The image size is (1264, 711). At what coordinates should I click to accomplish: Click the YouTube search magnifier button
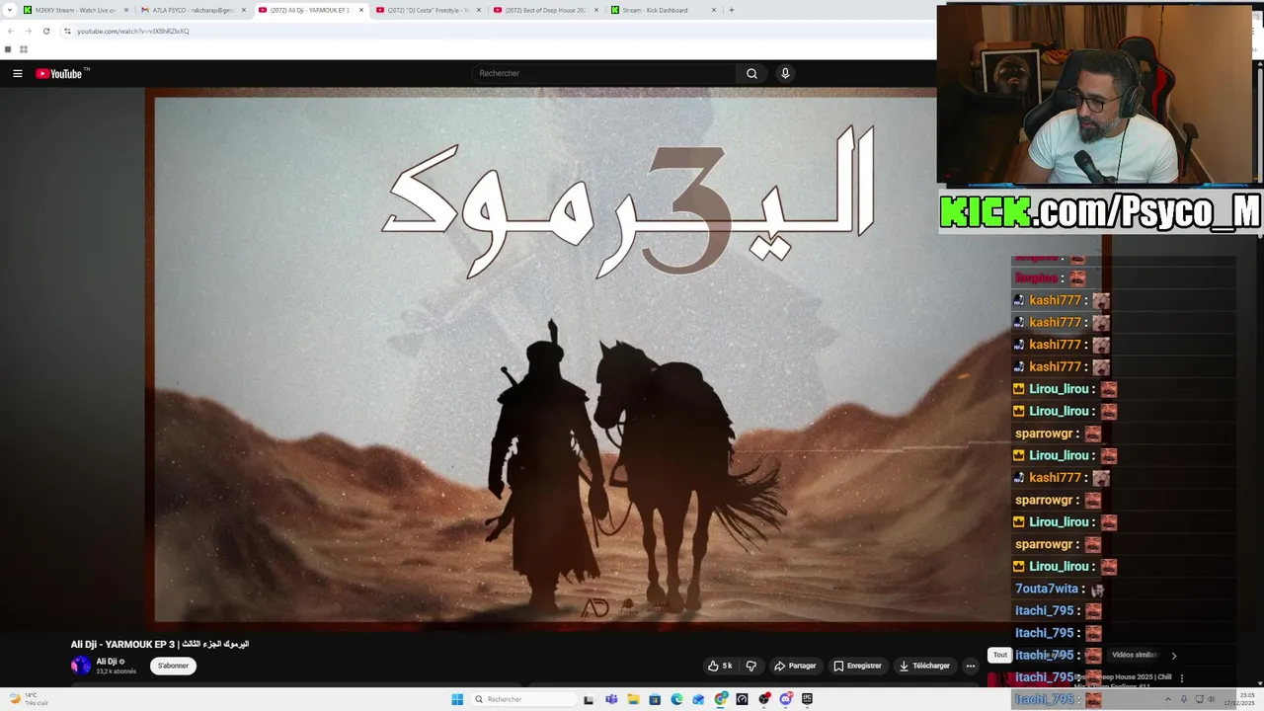click(751, 73)
